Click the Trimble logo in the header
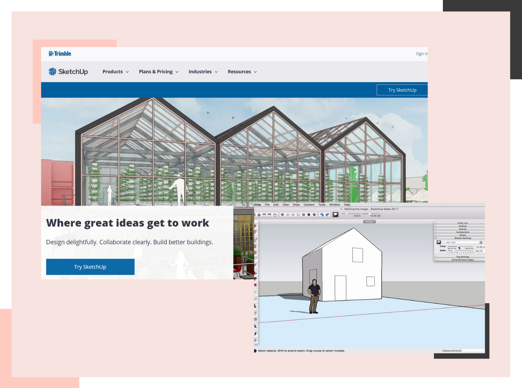The image size is (522, 388). [x=60, y=53]
